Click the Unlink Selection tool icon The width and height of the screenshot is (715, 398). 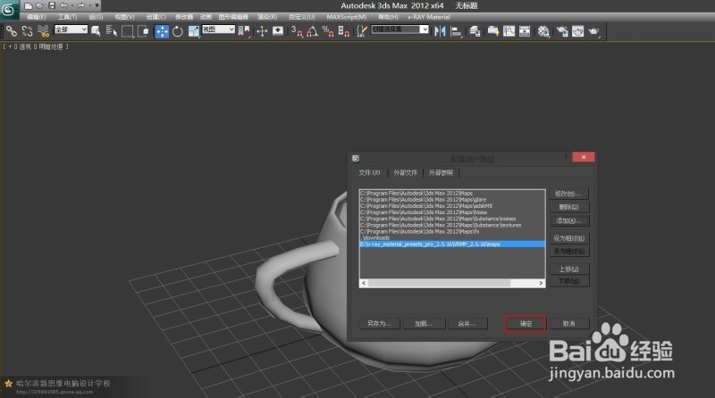point(27,30)
